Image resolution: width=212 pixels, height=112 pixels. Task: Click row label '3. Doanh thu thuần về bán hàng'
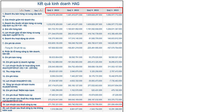coord(22,24)
